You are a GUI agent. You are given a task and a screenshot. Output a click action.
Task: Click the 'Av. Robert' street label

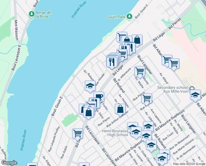click(x=88, y=75)
